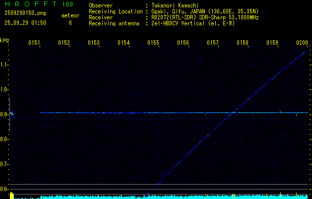The height and width of the screenshot is (199, 312).
Task: Select the 0157 time marker
Action: coord(213,43)
